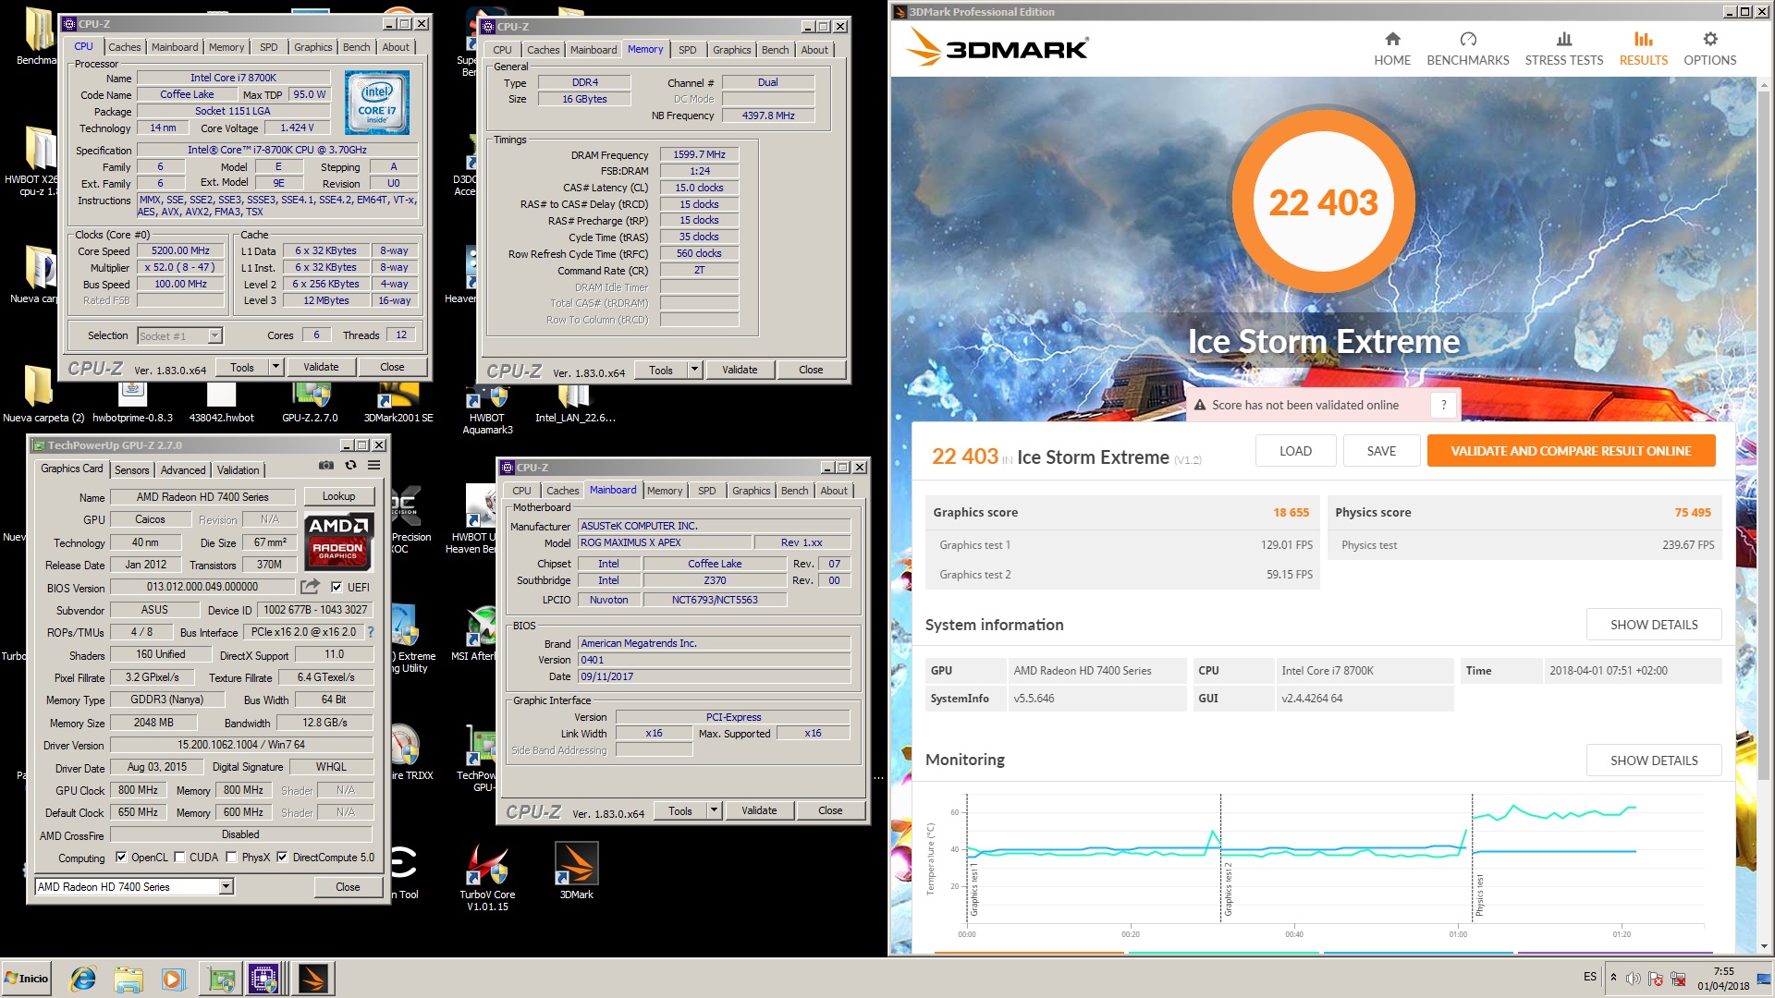The height and width of the screenshot is (998, 1775).
Task: Refresh GPU-Z with the refresh icon
Action: 350,465
